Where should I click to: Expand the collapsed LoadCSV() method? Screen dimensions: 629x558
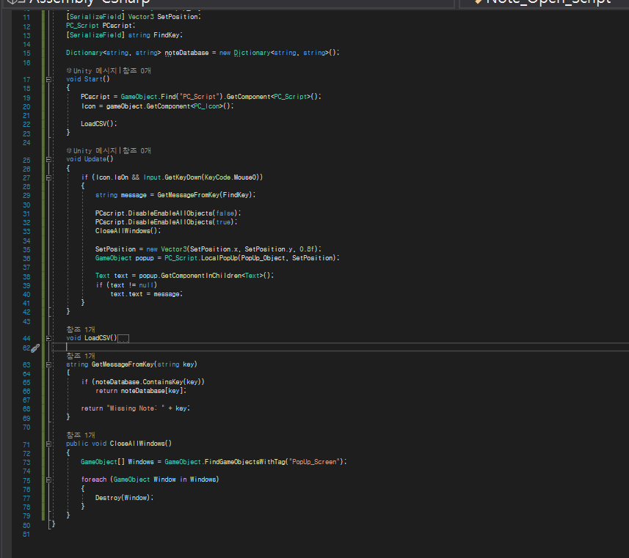(x=48, y=338)
